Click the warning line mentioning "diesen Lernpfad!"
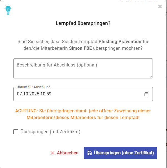 click(83, 118)
